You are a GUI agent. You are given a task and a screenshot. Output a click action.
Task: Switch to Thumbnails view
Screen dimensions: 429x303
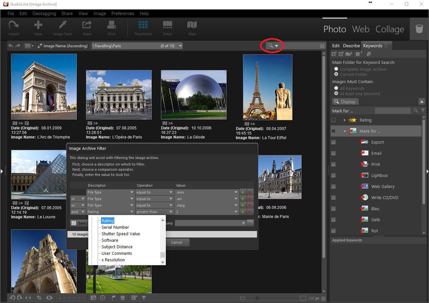tap(143, 28)
